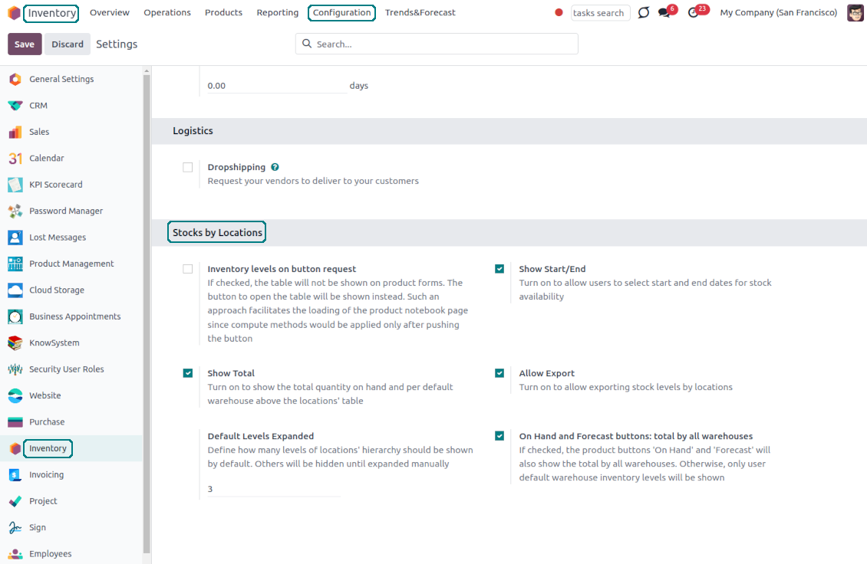This screenshot has width=867, height=564.
Task: Open the Configuration menu
Action: [341, 13]
